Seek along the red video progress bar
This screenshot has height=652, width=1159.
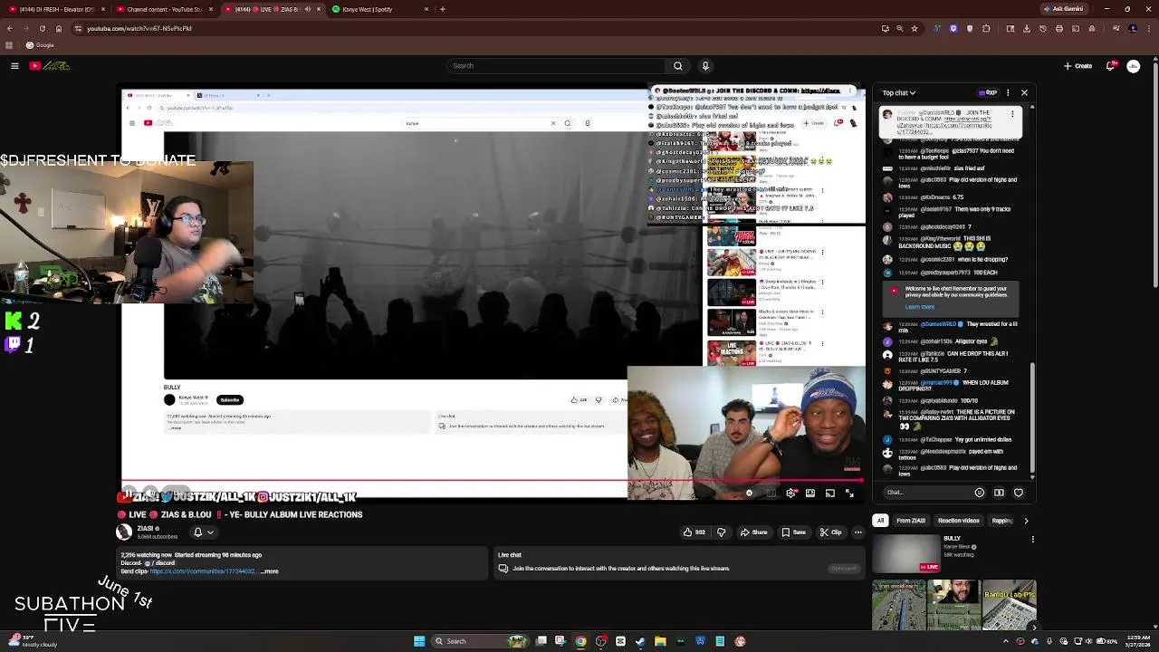click(x=493, y=481)
